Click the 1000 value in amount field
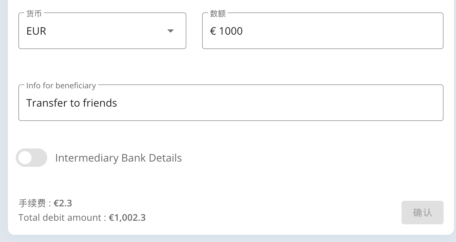456x242 pixels. tap(231, 31)
